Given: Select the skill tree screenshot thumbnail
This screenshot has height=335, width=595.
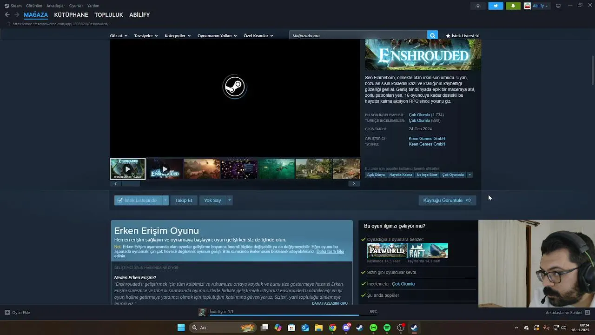Looking at the screenshot, I should 239,169.
